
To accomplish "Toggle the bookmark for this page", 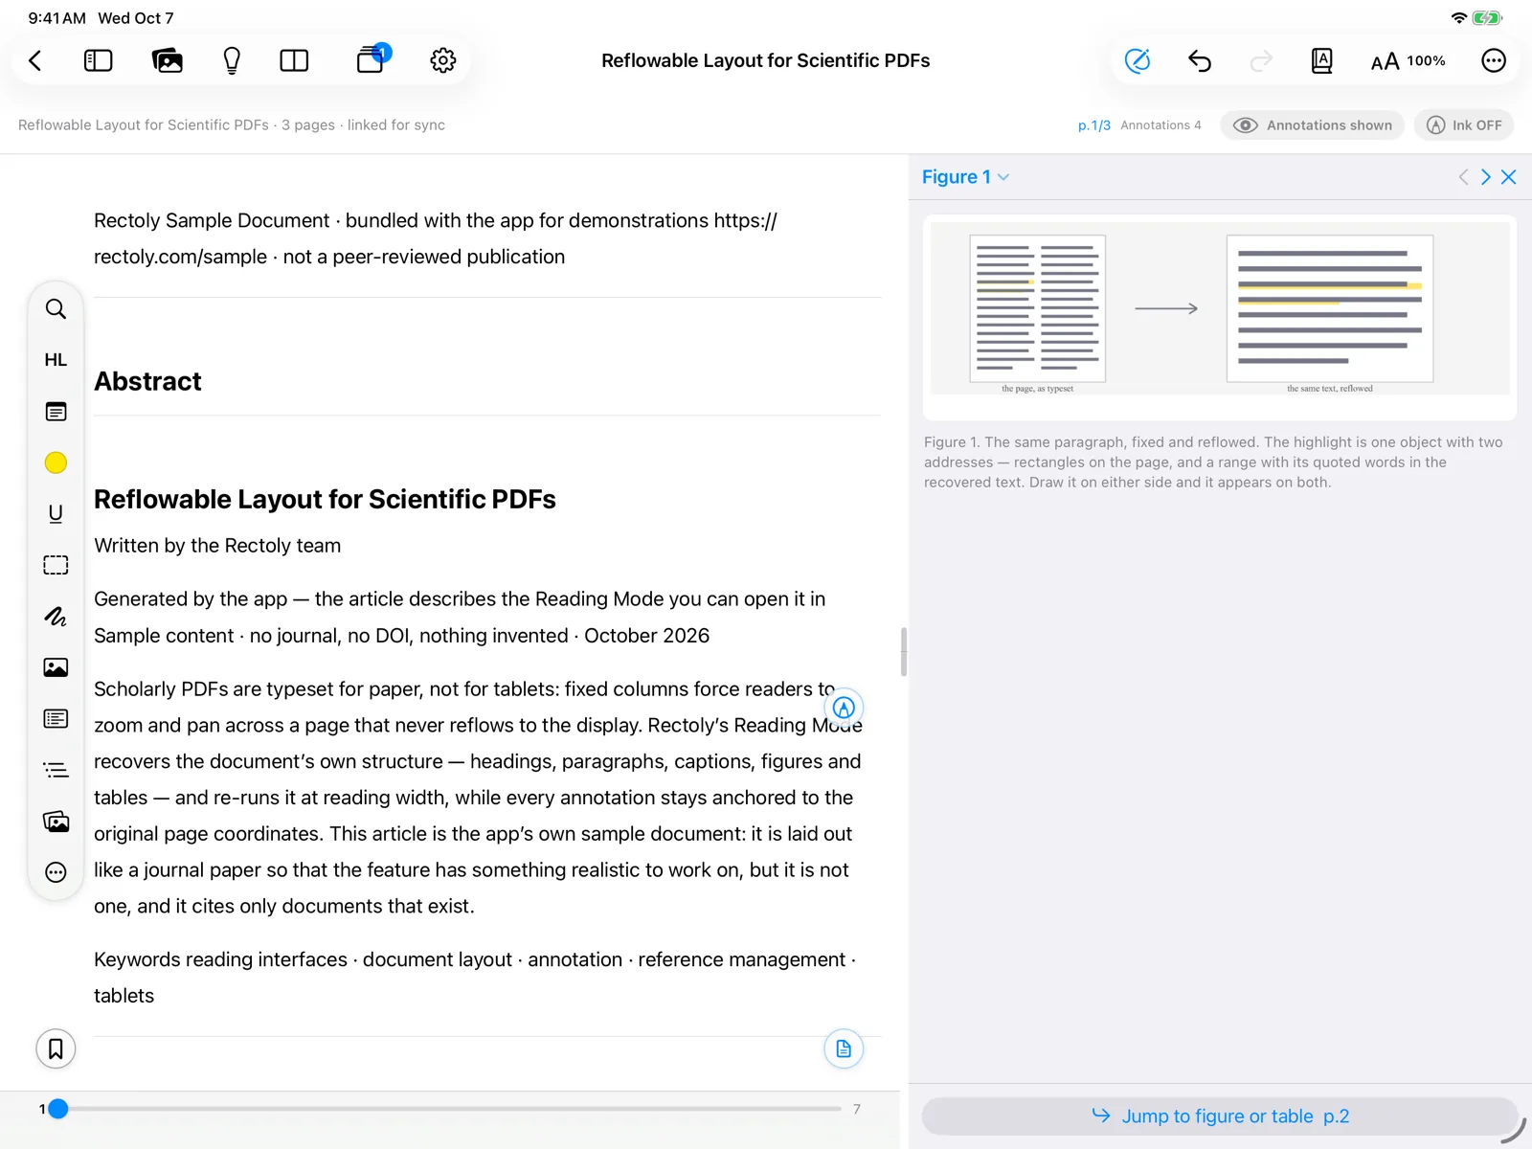I will (56, 1049).
